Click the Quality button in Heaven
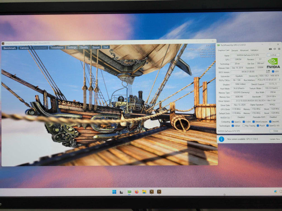Screen dimensions: 282x211 point(84,47)
